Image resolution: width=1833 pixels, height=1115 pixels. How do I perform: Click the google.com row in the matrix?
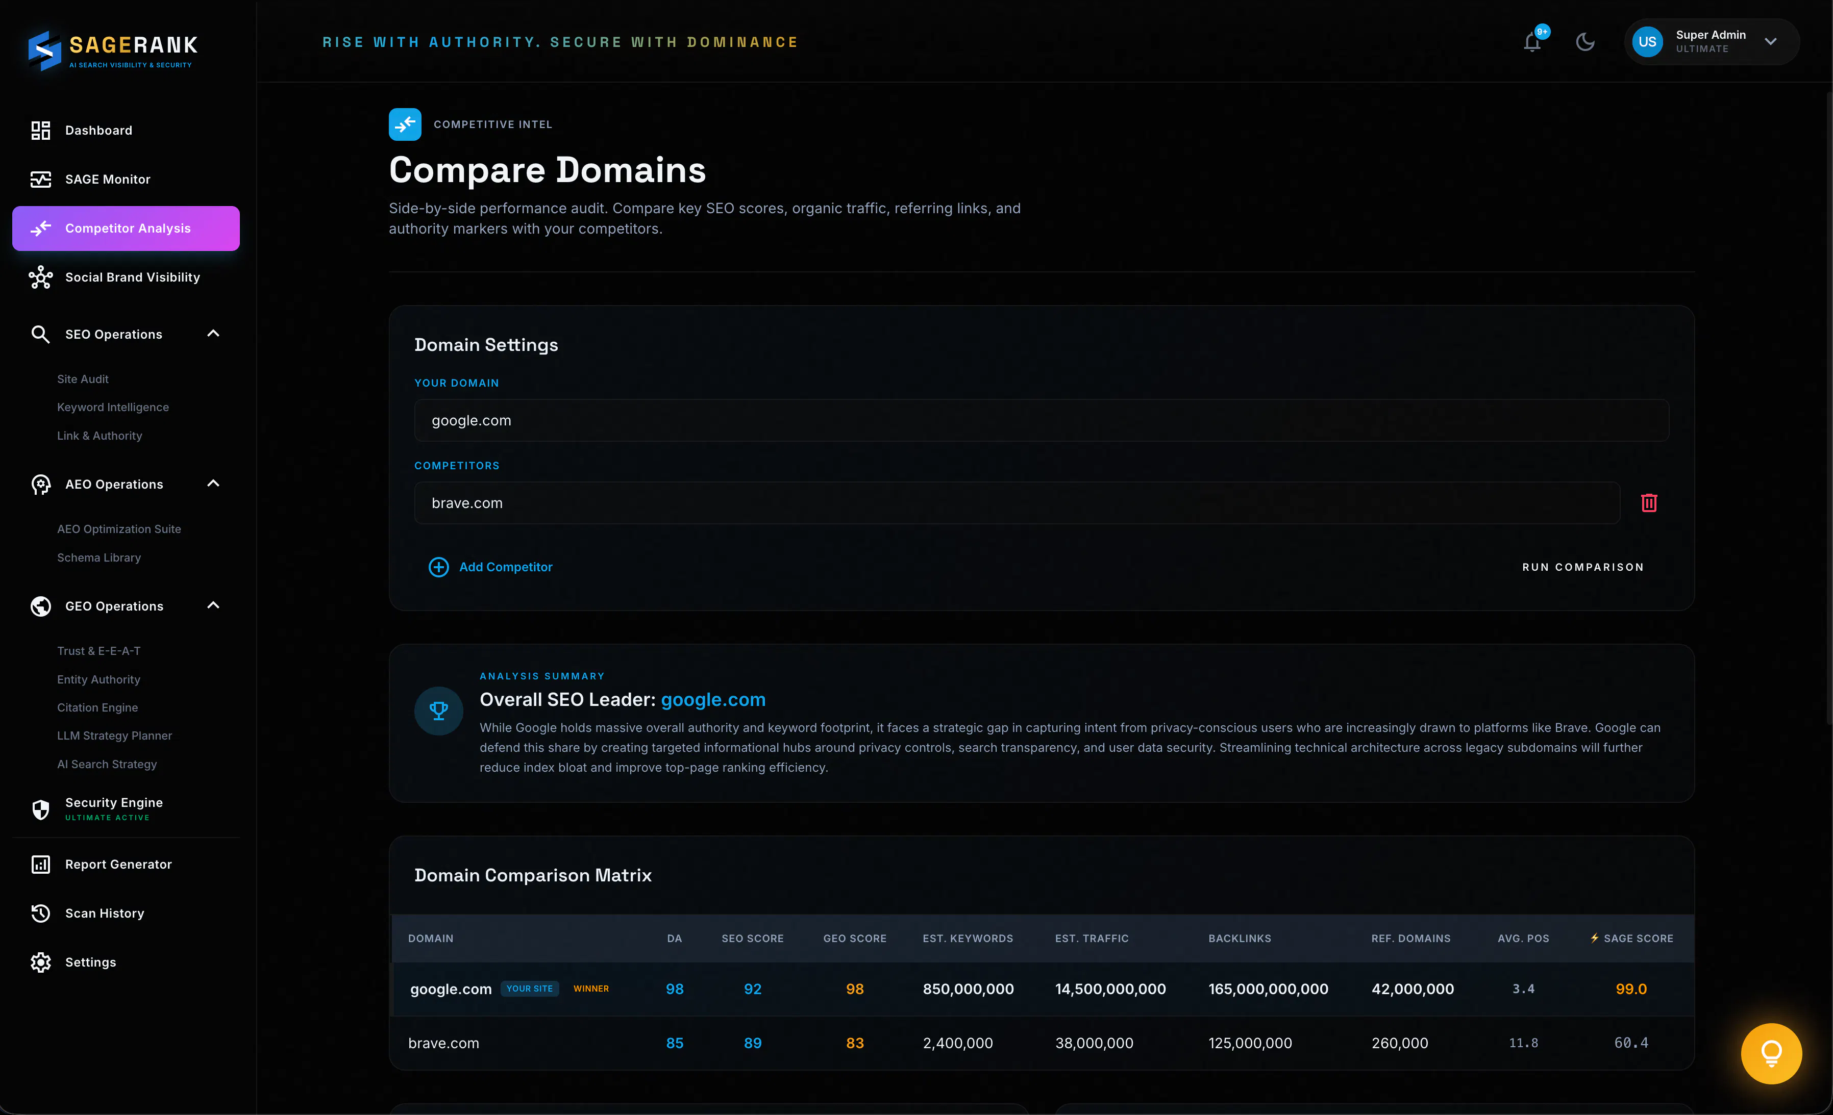(1042, 990)
